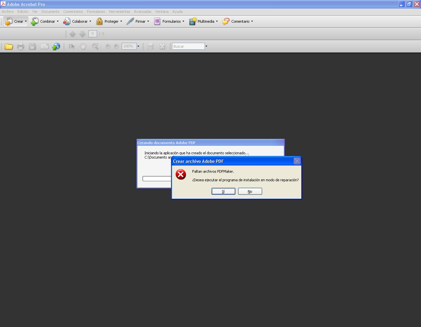
Task: Click the Comentario speech bubble icon
Action: [226, 21]
